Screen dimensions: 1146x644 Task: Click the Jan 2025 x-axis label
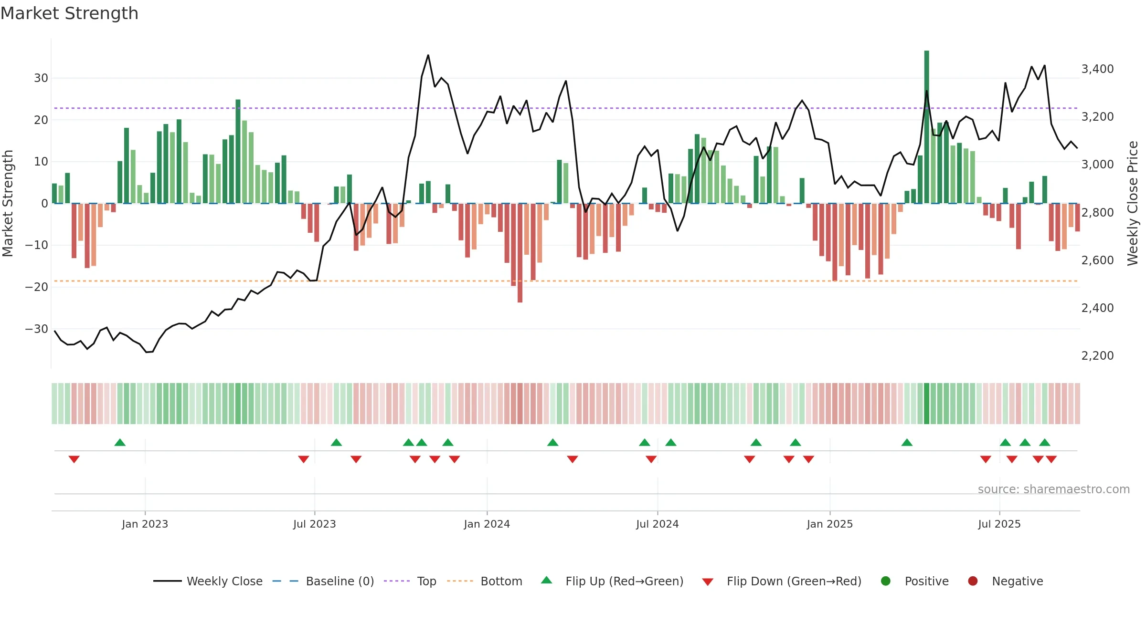coord(830,524)
